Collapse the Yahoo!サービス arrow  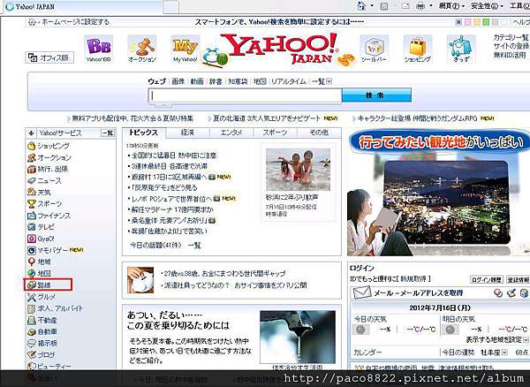tap(31, 133)
